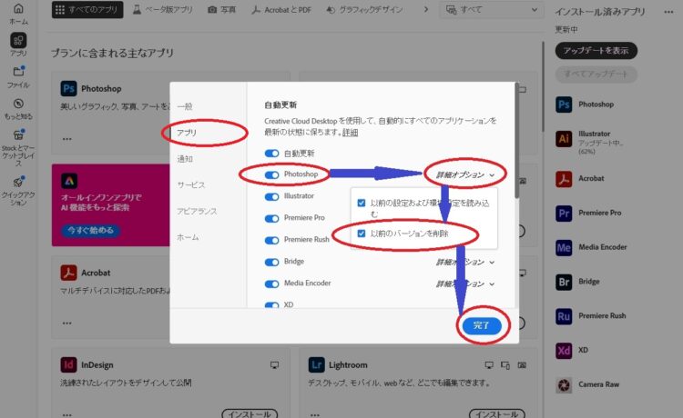Toggle auto-update for Premiere Pro
Viewport: 683px width, 418px height.
coord(271,219)
